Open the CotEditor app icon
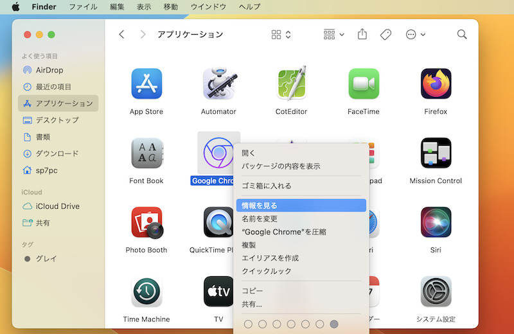 [x=291, y=84]
